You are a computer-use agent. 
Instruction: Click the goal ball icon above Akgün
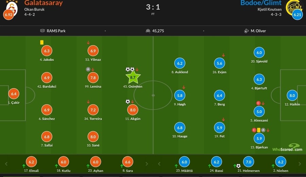pyautogui.click(x=128, y=101)
